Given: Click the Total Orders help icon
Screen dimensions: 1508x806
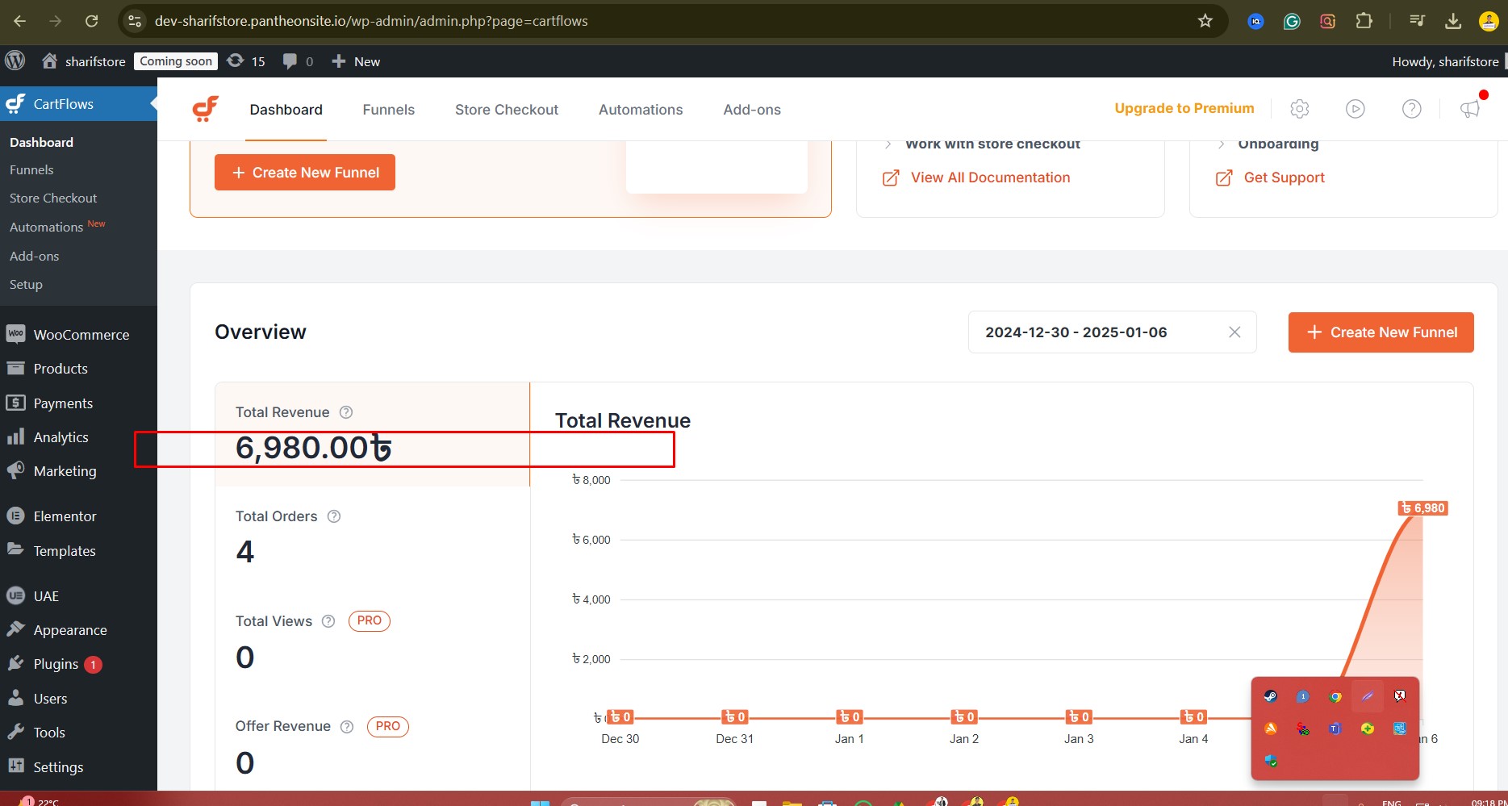Looking at the screenshot, I should coord(334,516).
